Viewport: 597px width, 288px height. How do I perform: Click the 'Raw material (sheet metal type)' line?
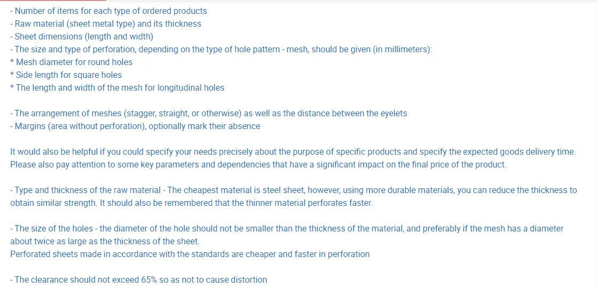[106, 23]
